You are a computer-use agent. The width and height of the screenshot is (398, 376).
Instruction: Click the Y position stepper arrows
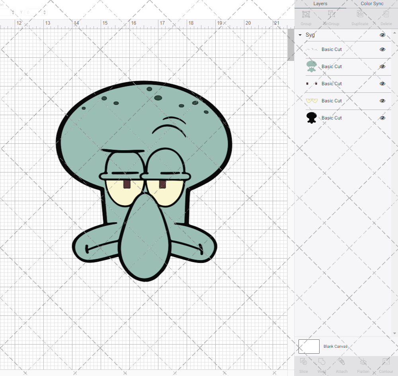(45, 12)
